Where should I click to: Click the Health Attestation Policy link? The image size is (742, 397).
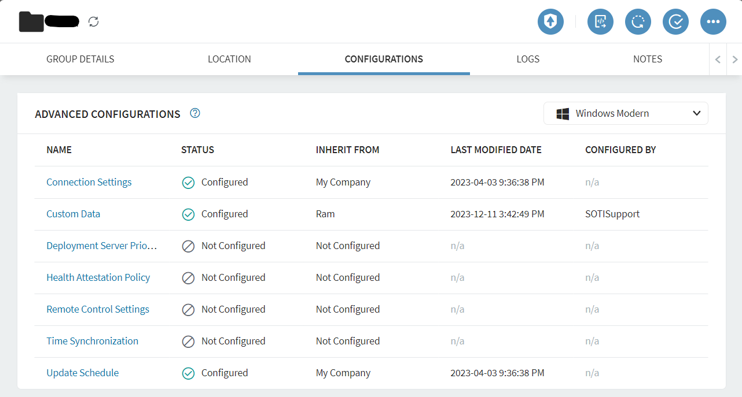coord(98,277)
